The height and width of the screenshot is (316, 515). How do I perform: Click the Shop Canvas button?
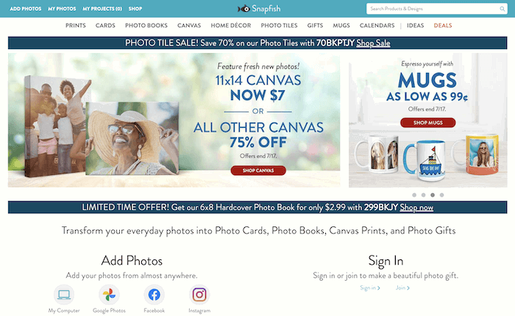[x=258, y=170]
